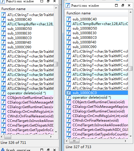
Task: Click up arrow of left list vertical scrollbar
Action: [56, 8]
